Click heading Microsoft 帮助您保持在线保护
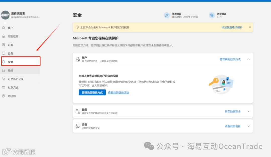The width and height of the screenshot is (271, 157). click(x=96, y=38)
